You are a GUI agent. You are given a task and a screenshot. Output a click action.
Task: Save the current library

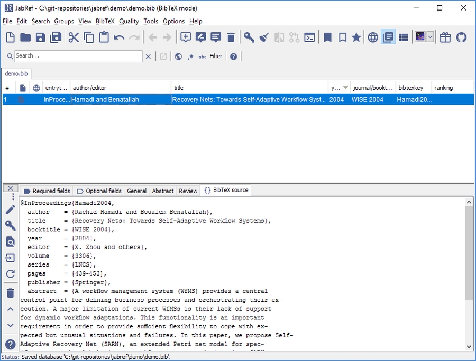point(40,37)
